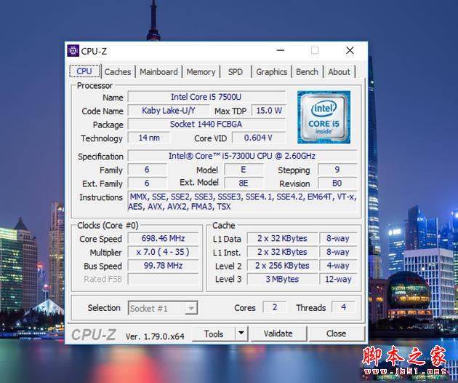
Task: Click the L1 Data 8-way associativity value
Action: click(x=338, y=238)
